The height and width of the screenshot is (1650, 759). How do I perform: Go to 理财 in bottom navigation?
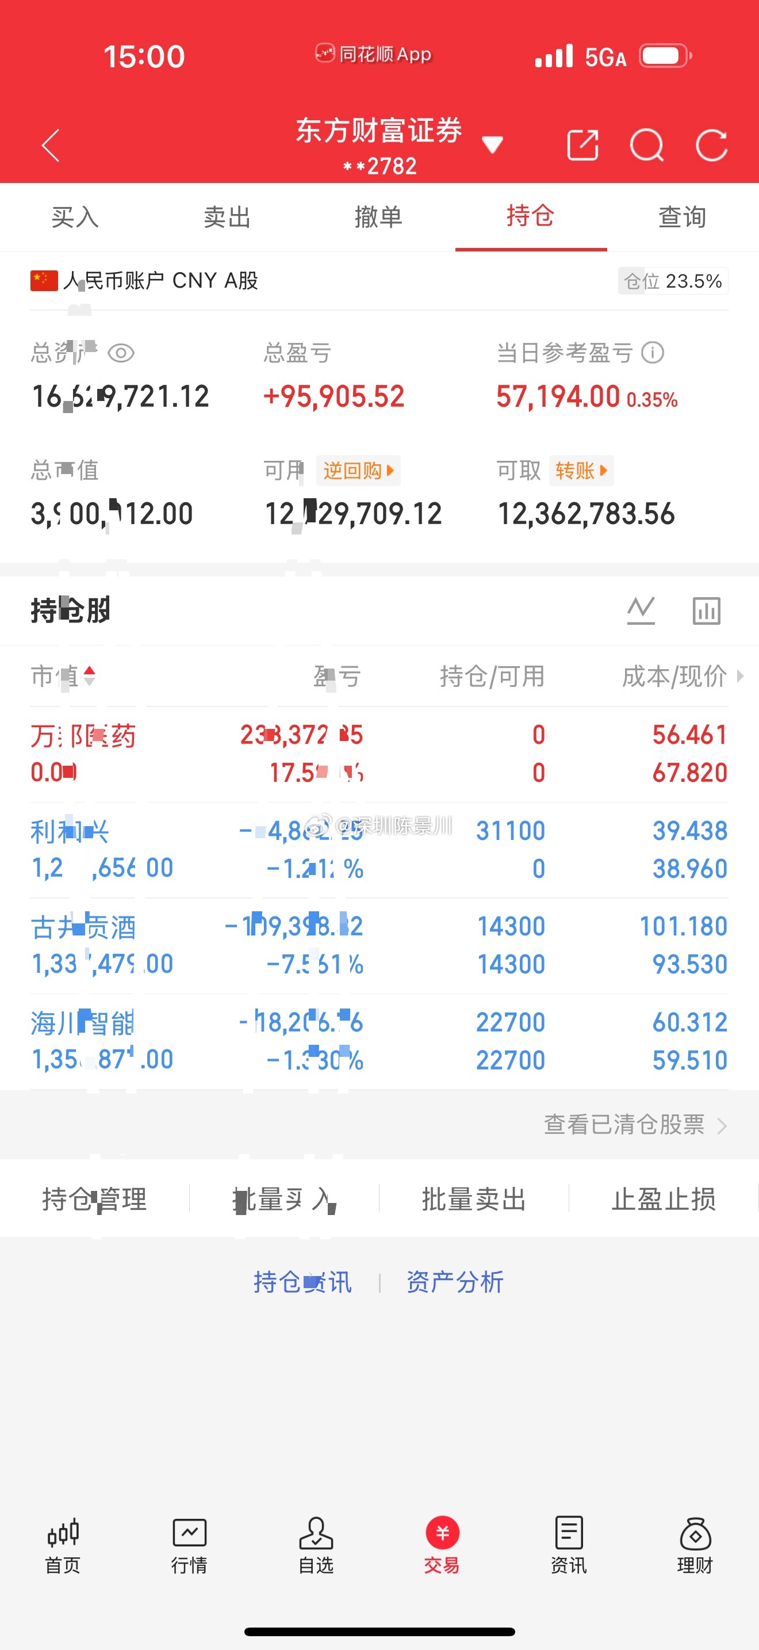[x=696, y=1546]
